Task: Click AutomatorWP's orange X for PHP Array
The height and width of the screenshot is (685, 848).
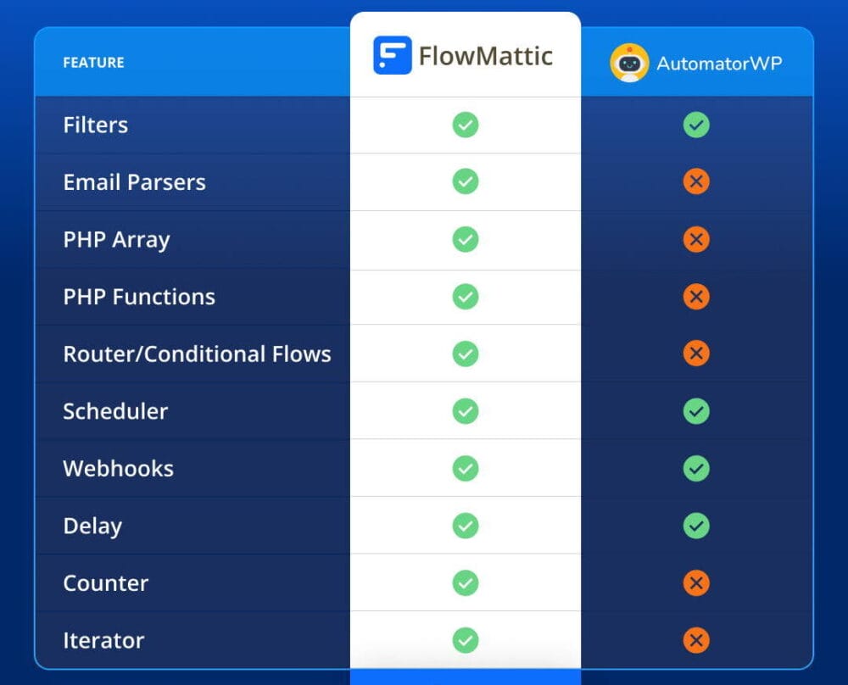Action: point(696,240)
